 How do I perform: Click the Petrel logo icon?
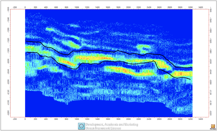click(x=213, y=127)
